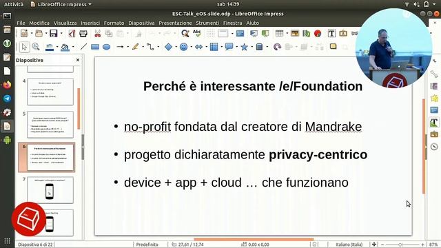441x248 pixels.
Task: Open the recent files dropdown next to Open
Action: coord(46,34)
